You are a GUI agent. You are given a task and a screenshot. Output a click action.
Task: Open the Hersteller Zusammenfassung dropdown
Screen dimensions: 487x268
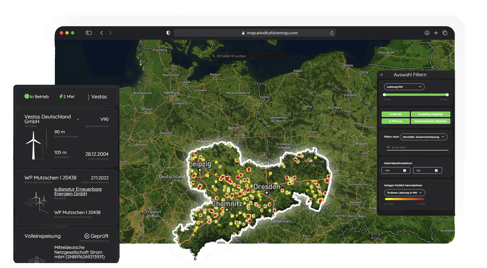(424, 137)
